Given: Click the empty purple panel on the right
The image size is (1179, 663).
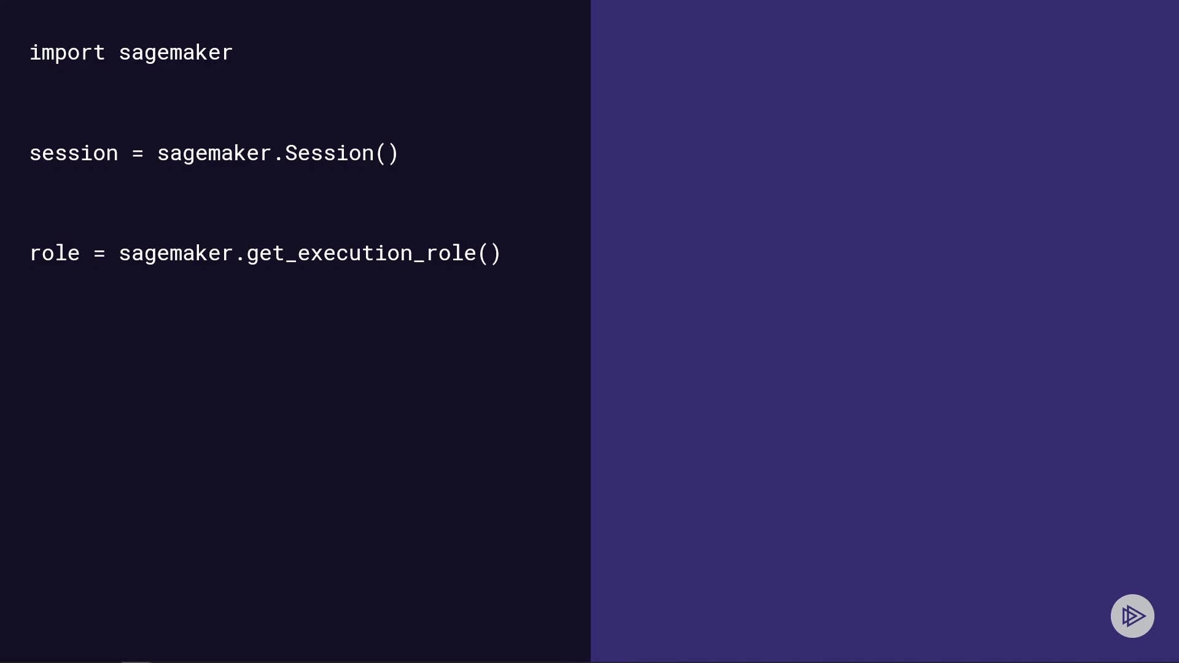Looking at the screenshot, I should pos(884,307).
